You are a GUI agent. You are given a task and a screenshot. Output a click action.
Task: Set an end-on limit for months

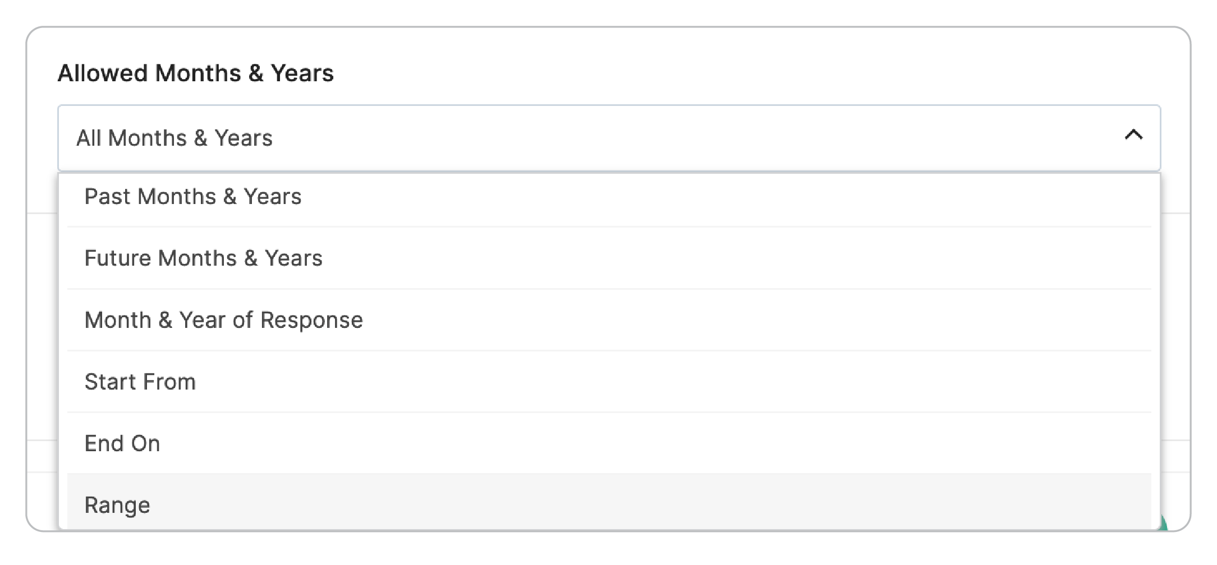122,443
